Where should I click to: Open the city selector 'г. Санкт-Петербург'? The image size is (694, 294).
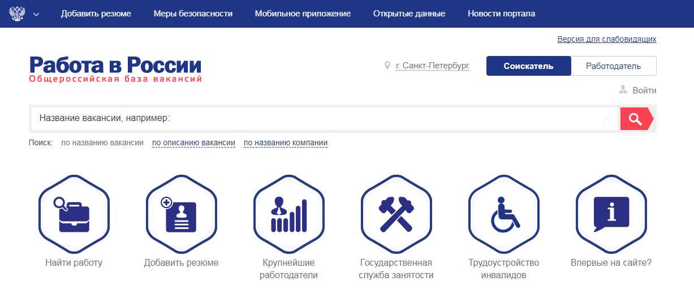[432, 66]
